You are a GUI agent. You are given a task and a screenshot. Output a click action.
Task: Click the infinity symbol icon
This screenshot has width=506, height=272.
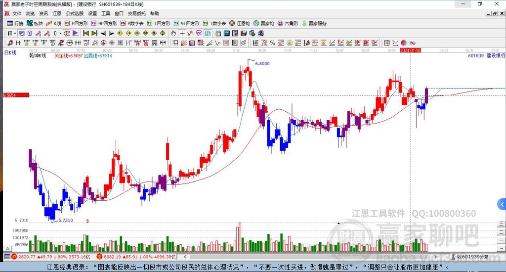pyautogui.click(x=413, y=43)
